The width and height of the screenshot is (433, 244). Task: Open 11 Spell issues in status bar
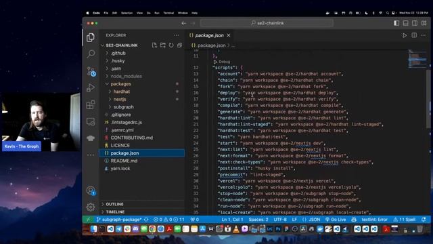click(x=405, y=220)
